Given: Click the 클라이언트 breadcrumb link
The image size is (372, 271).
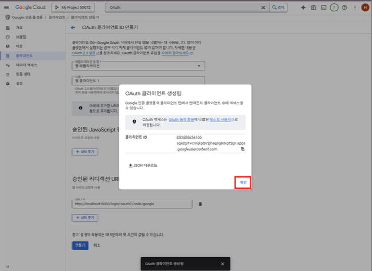Looking at the screenshot, I should [57, 17].
